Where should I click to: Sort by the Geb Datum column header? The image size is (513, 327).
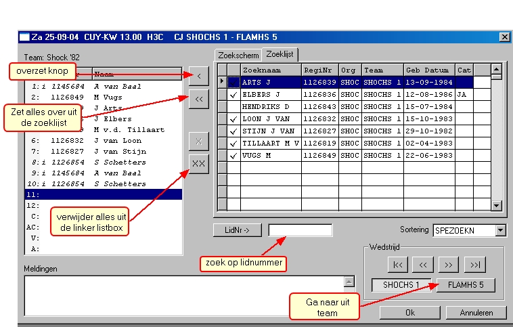point(428,70)
